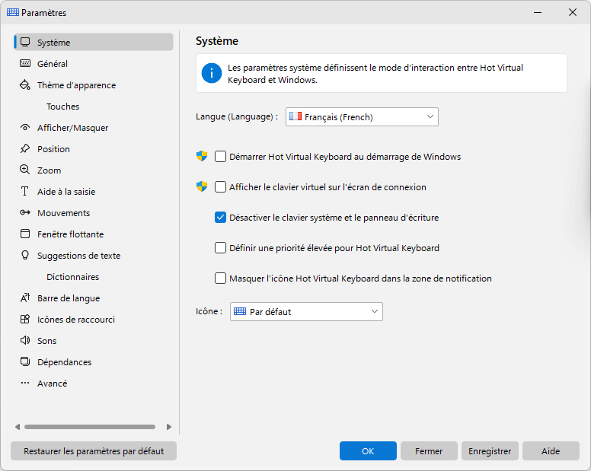Image resolution: width=591 pixels, height=471 pixels.
Task: Click the sidebar scroll left arrow
Action: [x=18, y=427]
